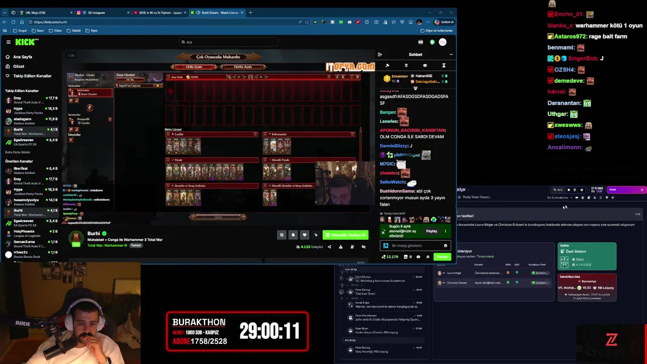Screen dimensions: 647x364
Task: Open EgeArseven channel under Takip Edilen Kanallar
Action: pyautogui.click(x=31, y=142)
